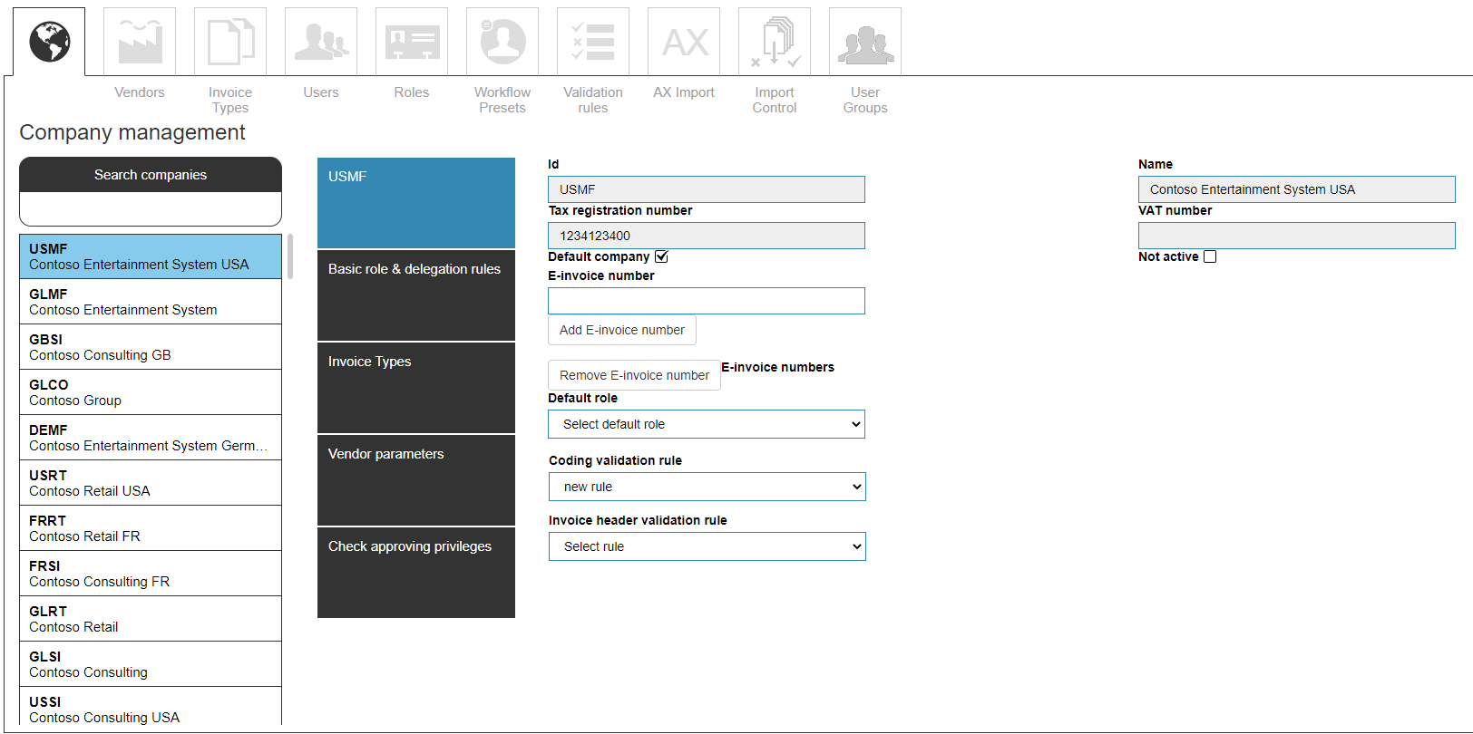Click the Users label
Image resolution: width=1473 pixels, height=734 pixels.
[321, 92]
